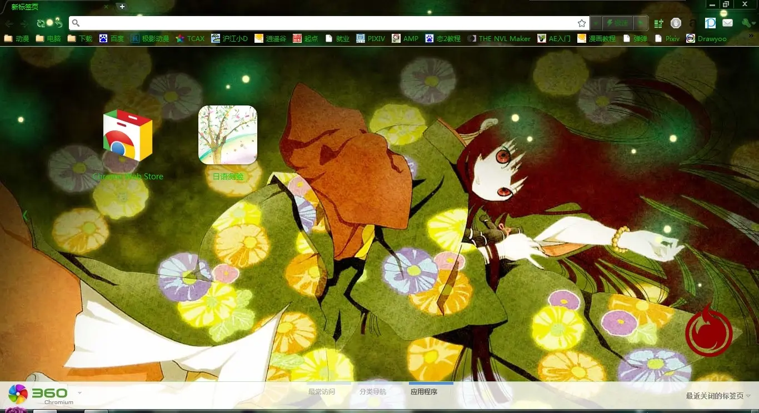Screen dimensions: 759x413
Task: Open the 起点 bookmark
Action: (x=306, y=39)
